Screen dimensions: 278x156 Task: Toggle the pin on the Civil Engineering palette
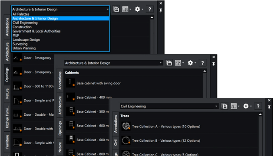click(269, 107)
